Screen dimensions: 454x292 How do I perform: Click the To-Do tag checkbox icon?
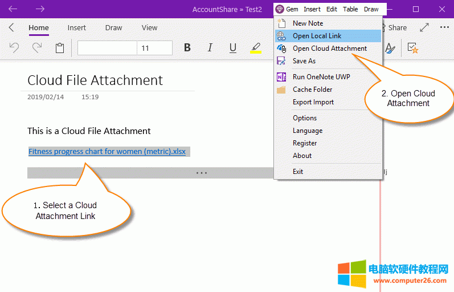click(x=413, y=48)
